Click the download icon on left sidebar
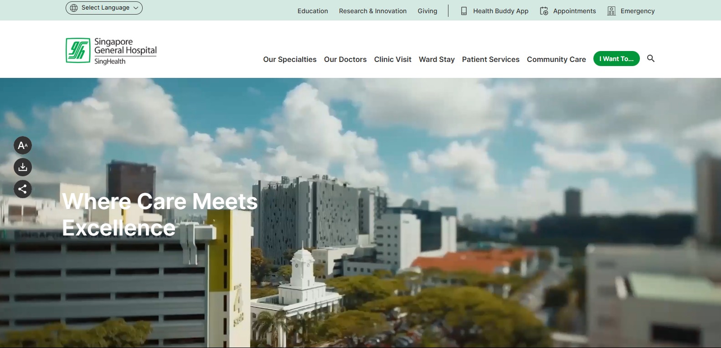This screenshot has height=348, width=721. (23, 167)
